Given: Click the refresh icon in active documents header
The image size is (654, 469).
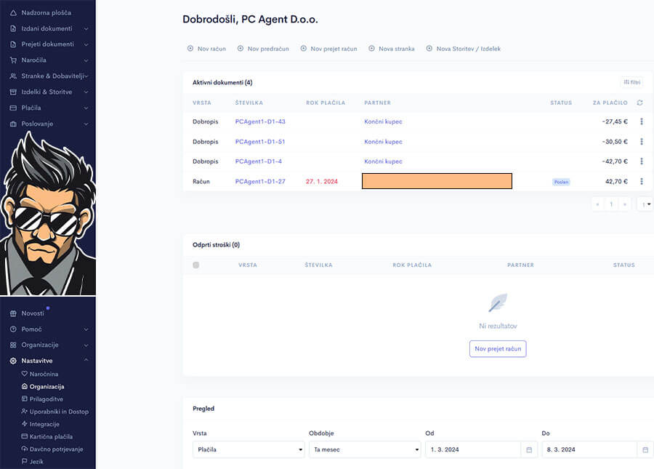Looking at the screenshot, I should (639, 103).
